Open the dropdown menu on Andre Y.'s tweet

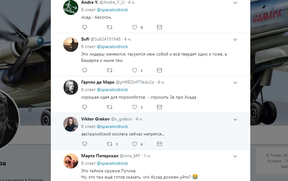(x=235, y=3)
